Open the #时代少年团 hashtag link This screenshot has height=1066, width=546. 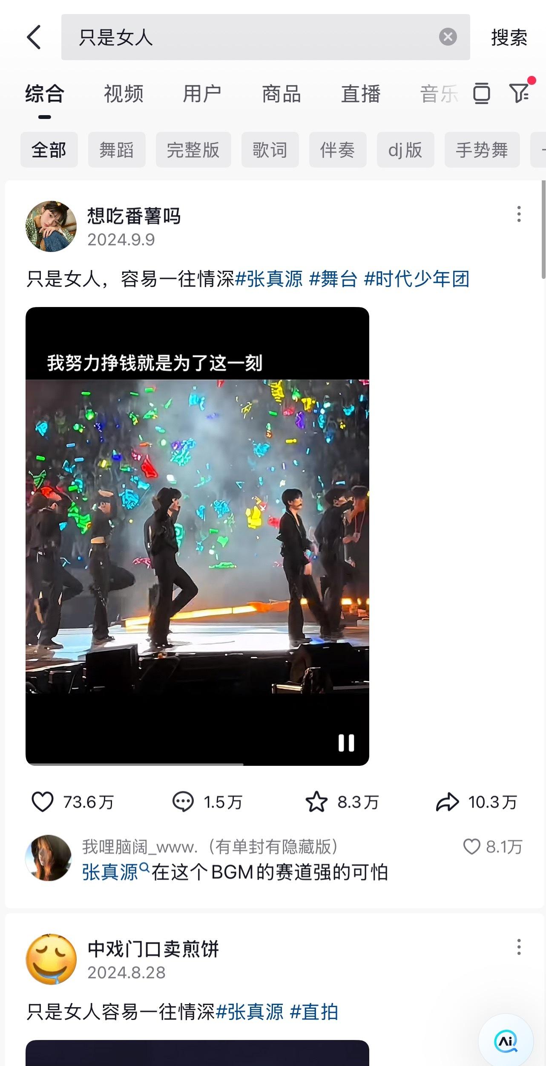[417, 279]
